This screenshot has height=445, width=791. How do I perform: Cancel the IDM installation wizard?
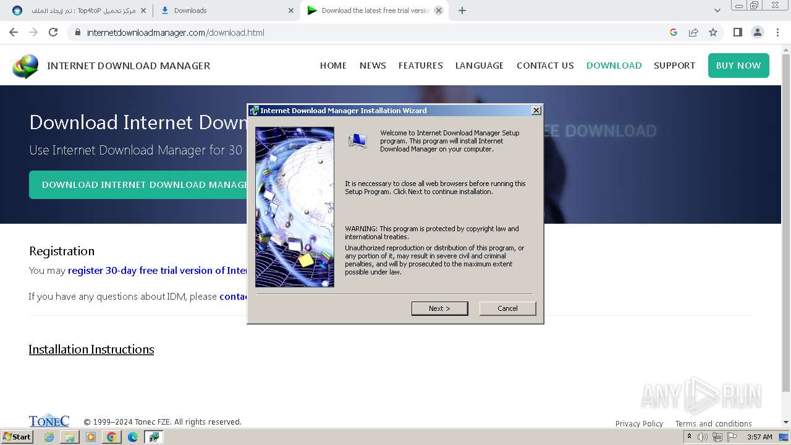507,308
